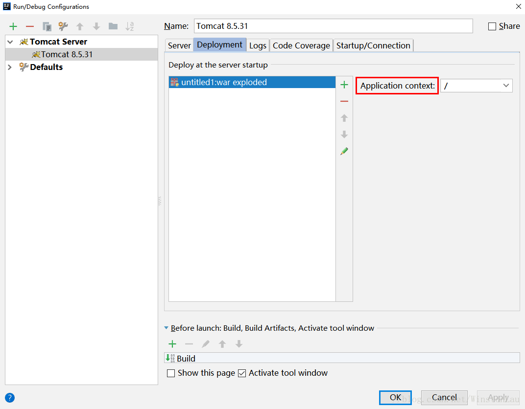Screen dimensions: 525x409
Task: Remove selected configuration with red minus
Action: click(x=30, y=26)
